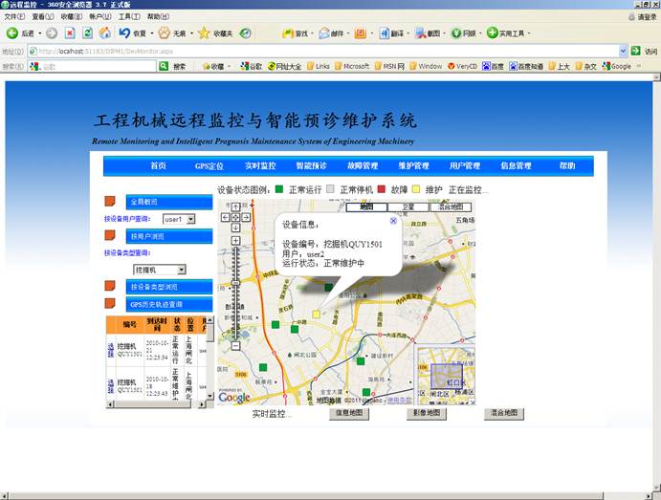Screen dimensions: 661x500
Task: Open the 收藏(B) browser menu
Action: click(72, 16)
